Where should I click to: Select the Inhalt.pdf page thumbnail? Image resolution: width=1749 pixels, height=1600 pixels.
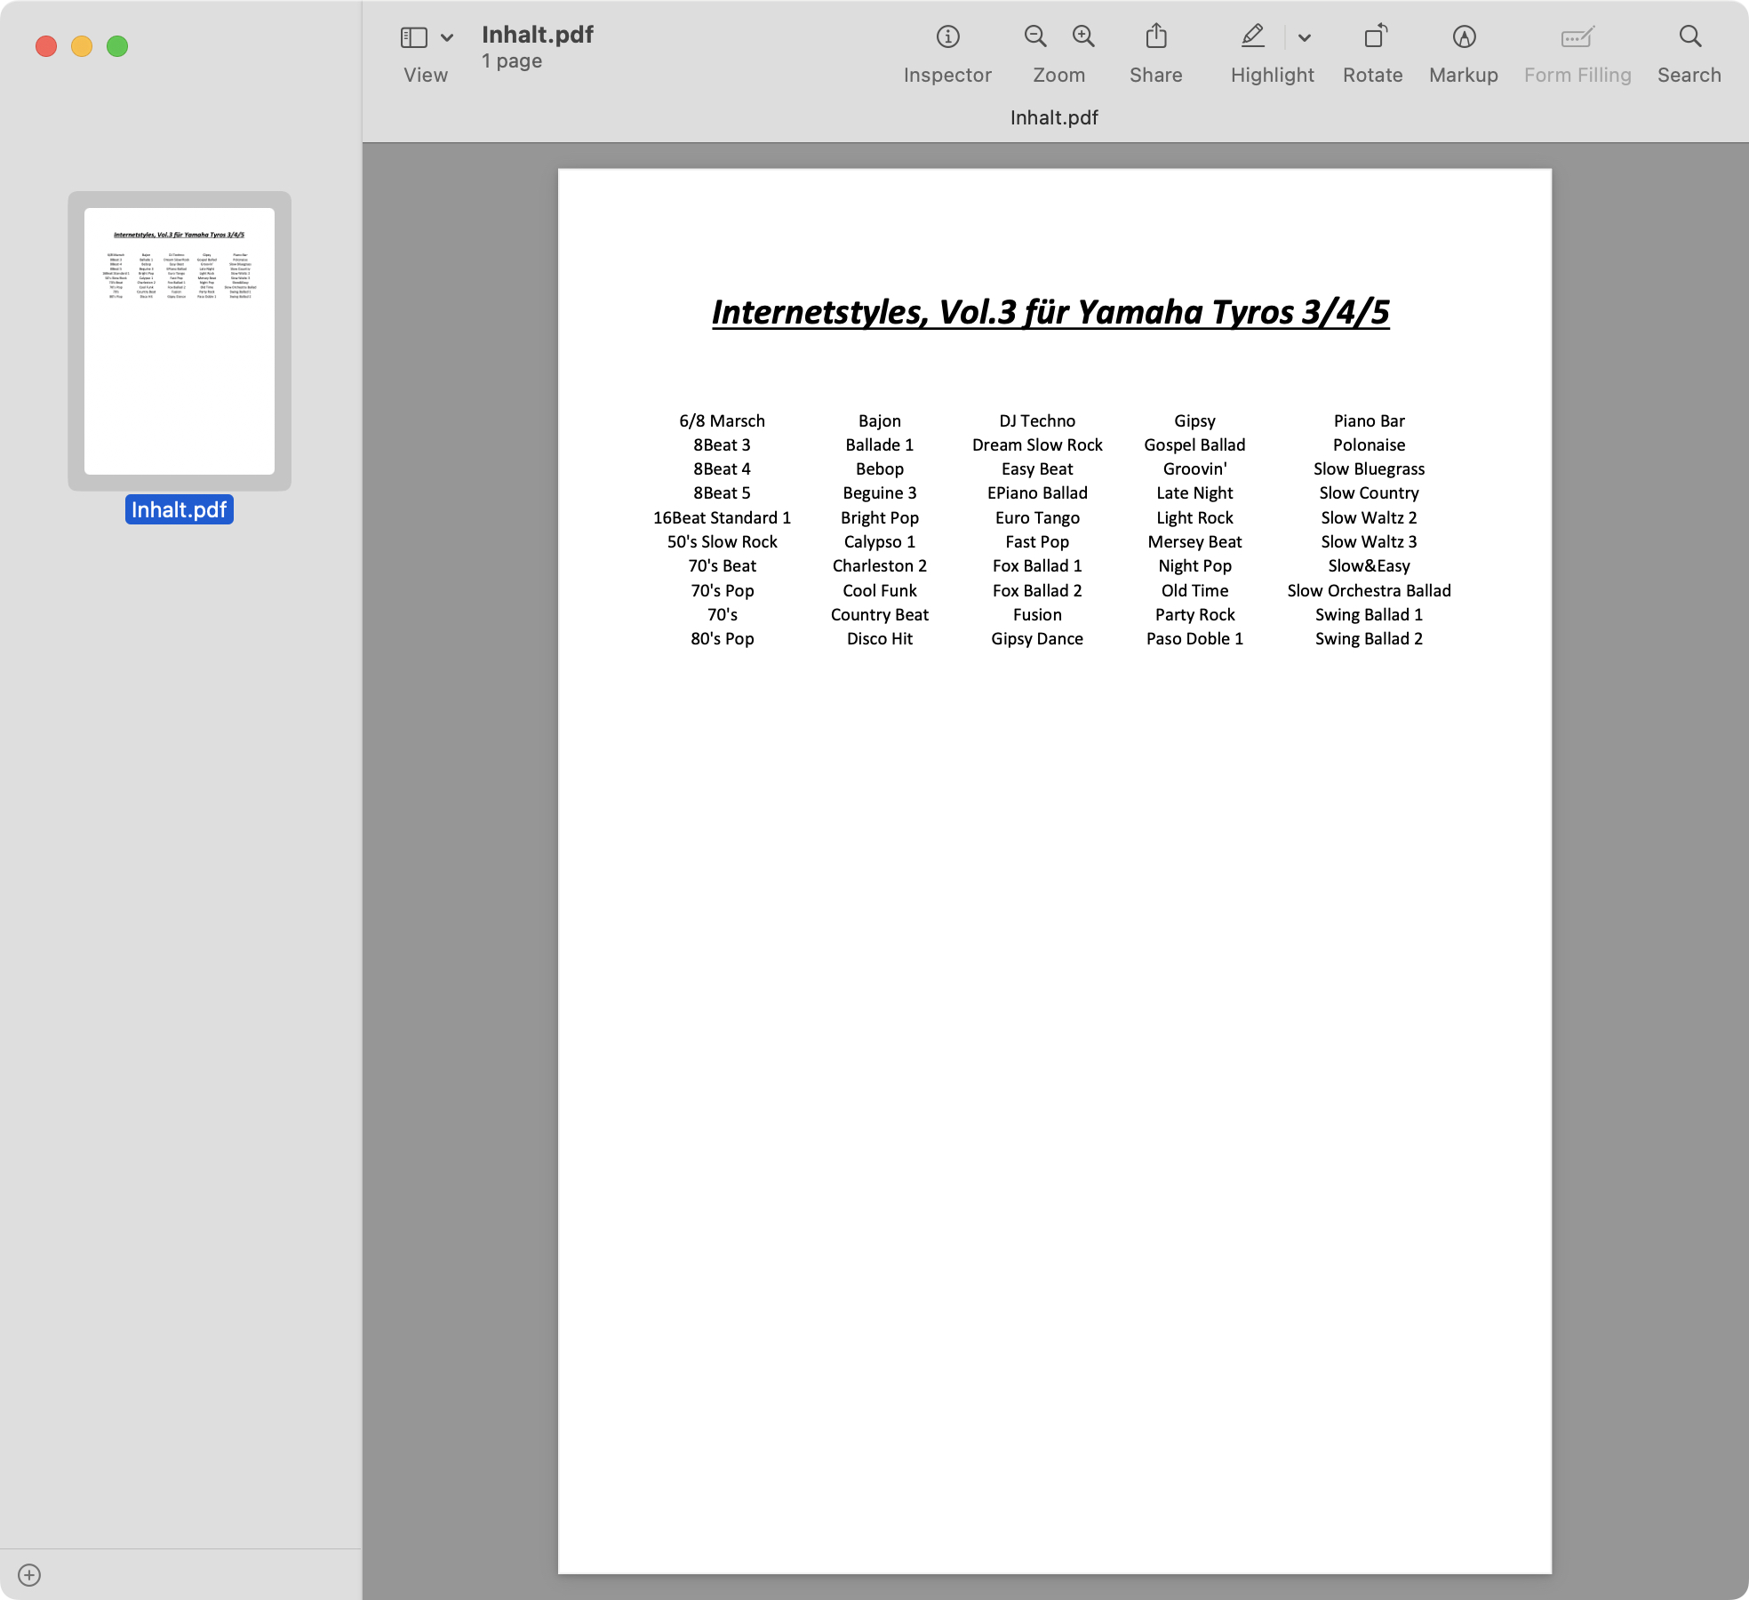pos(180,340)
